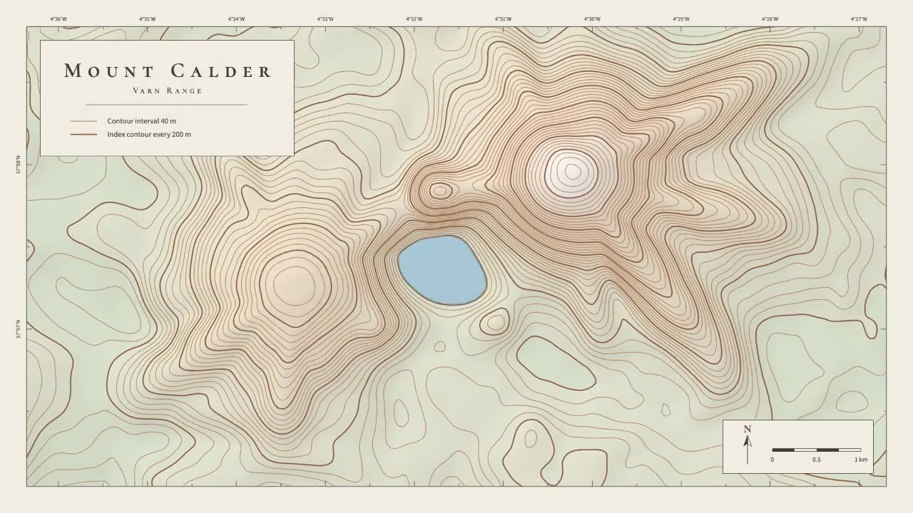913x513 pixels.
Task: Click the 4°32'W longitude label
Action: (x=414, y=19)
